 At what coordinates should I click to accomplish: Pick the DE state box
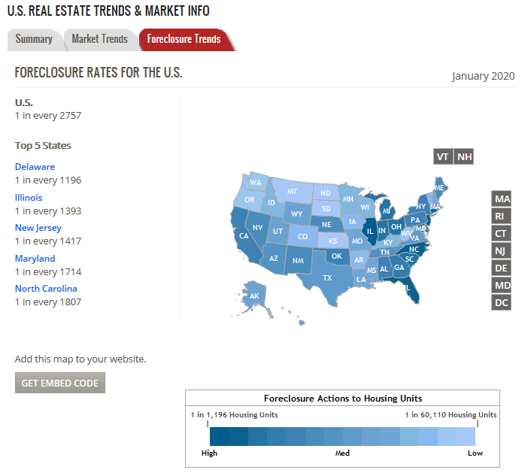point(502,268)
